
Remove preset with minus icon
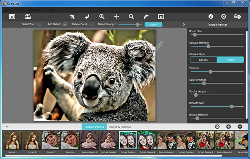(240, 127)
